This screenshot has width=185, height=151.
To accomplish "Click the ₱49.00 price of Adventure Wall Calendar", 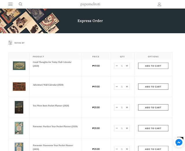I will point(96,87).
